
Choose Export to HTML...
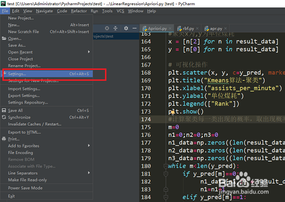click(47, 132)
